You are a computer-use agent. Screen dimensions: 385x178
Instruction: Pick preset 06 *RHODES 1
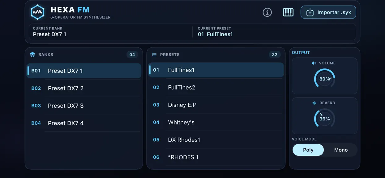(216, 157)
